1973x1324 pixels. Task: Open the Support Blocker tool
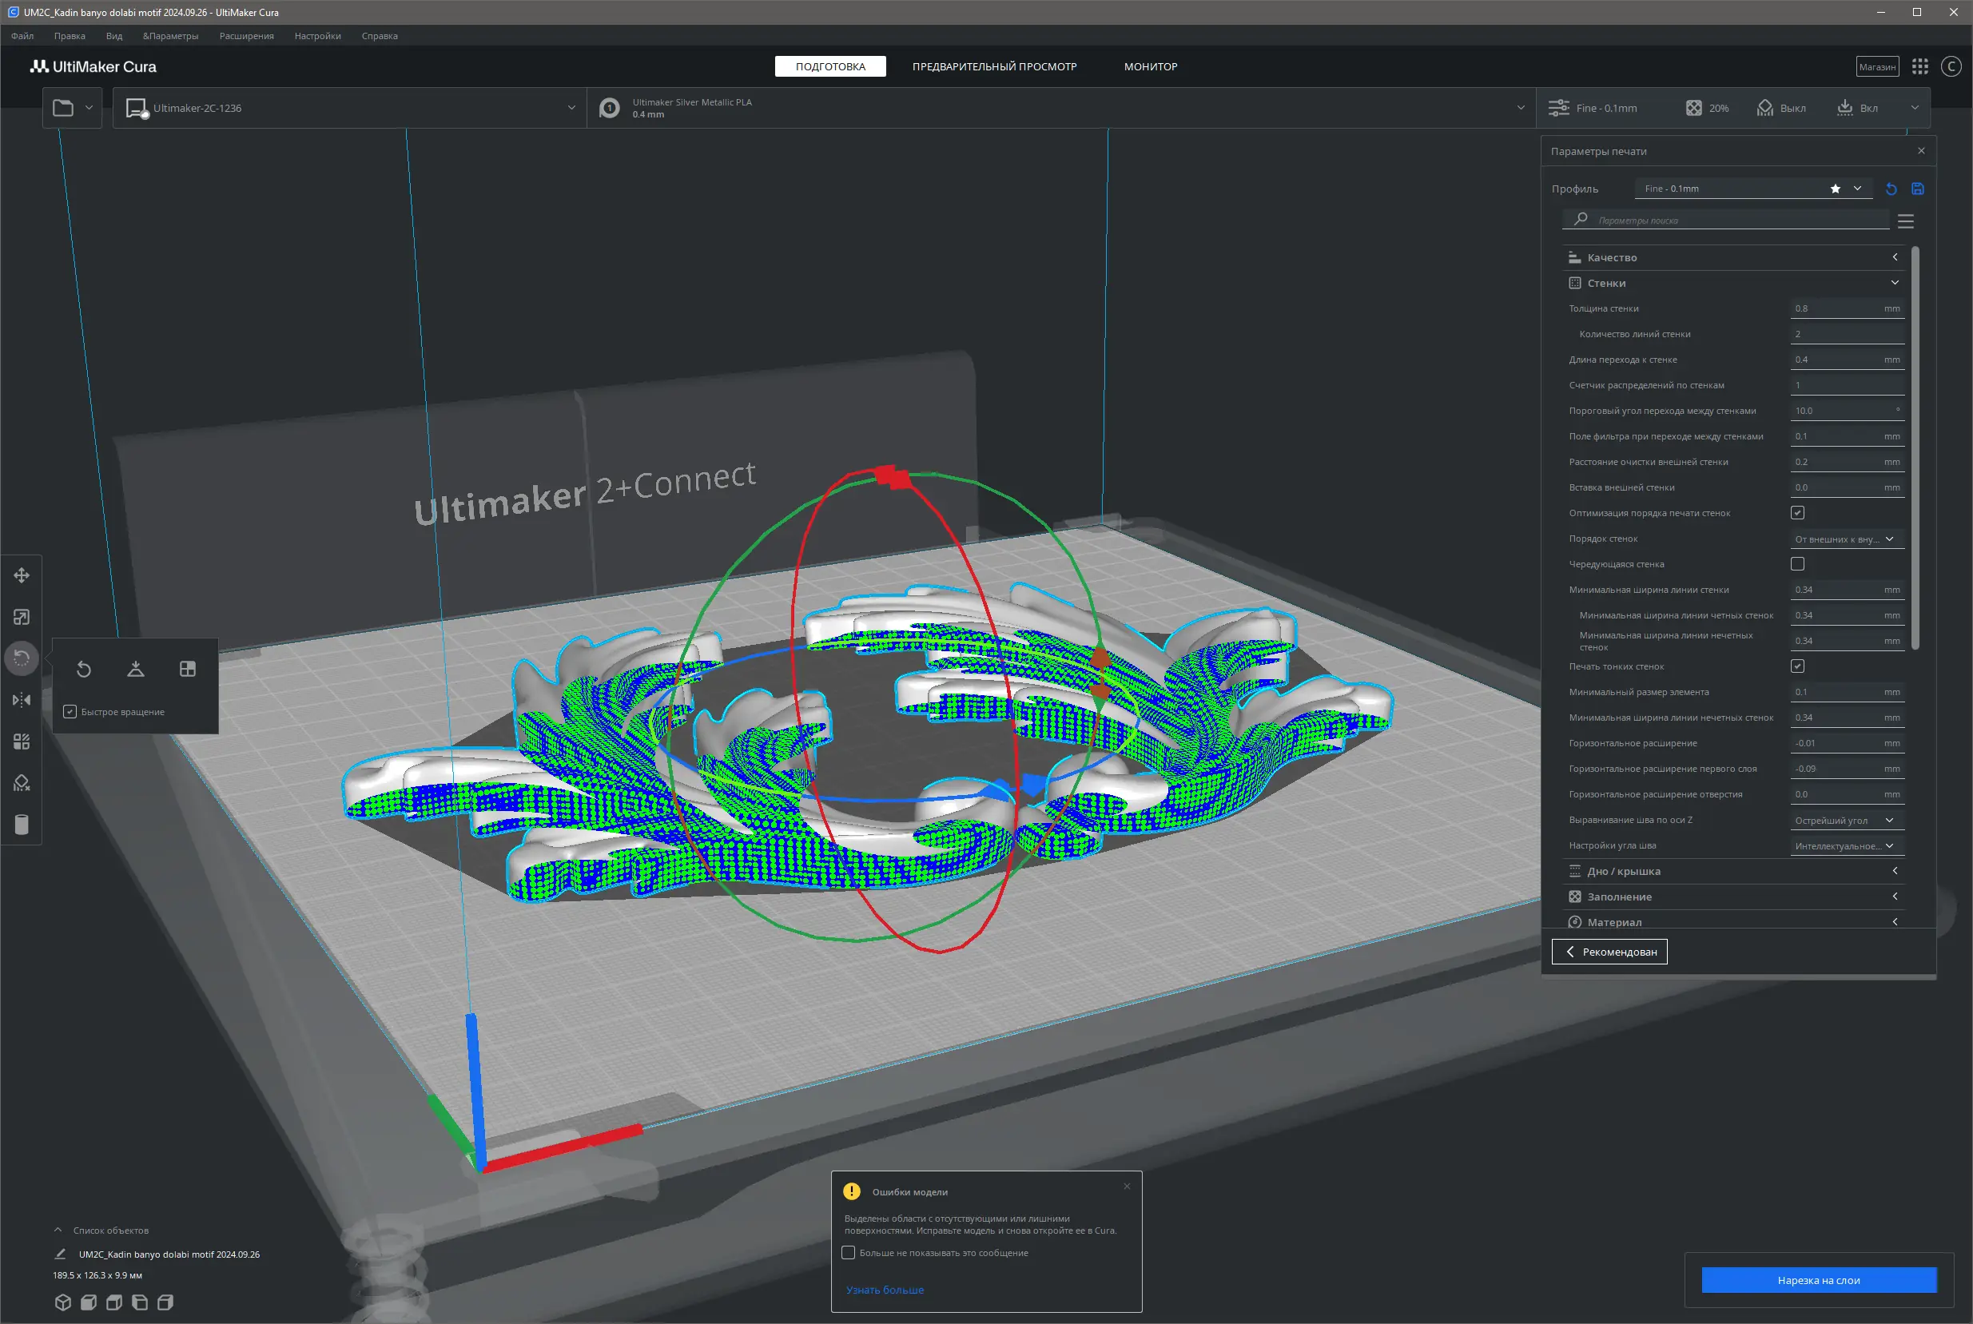pyautogui.click(x=22, y=783)
